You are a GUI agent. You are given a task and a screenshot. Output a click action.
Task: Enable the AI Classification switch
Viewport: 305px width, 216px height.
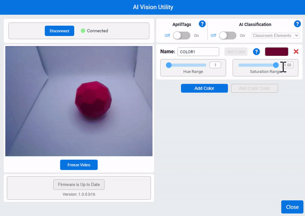pyautogui.click(x=228, y=36)
